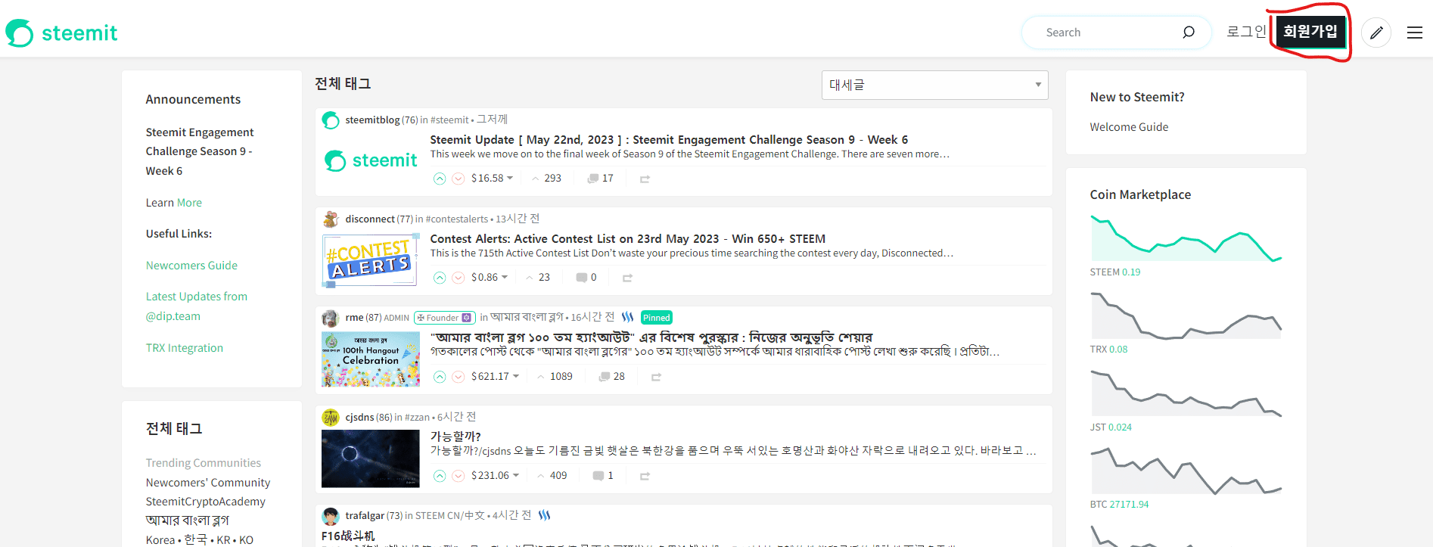Click the rme user avatar

coord(331,319)
